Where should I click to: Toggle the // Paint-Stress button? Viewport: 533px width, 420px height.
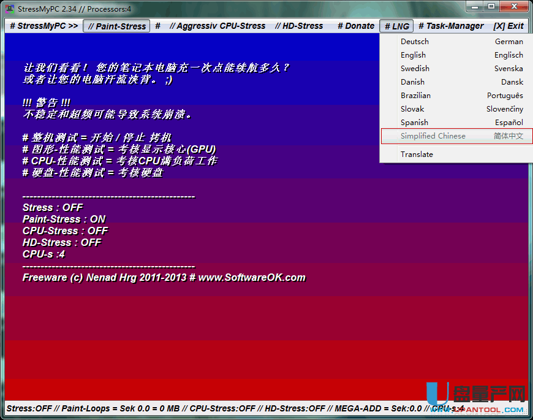(116, 26)
